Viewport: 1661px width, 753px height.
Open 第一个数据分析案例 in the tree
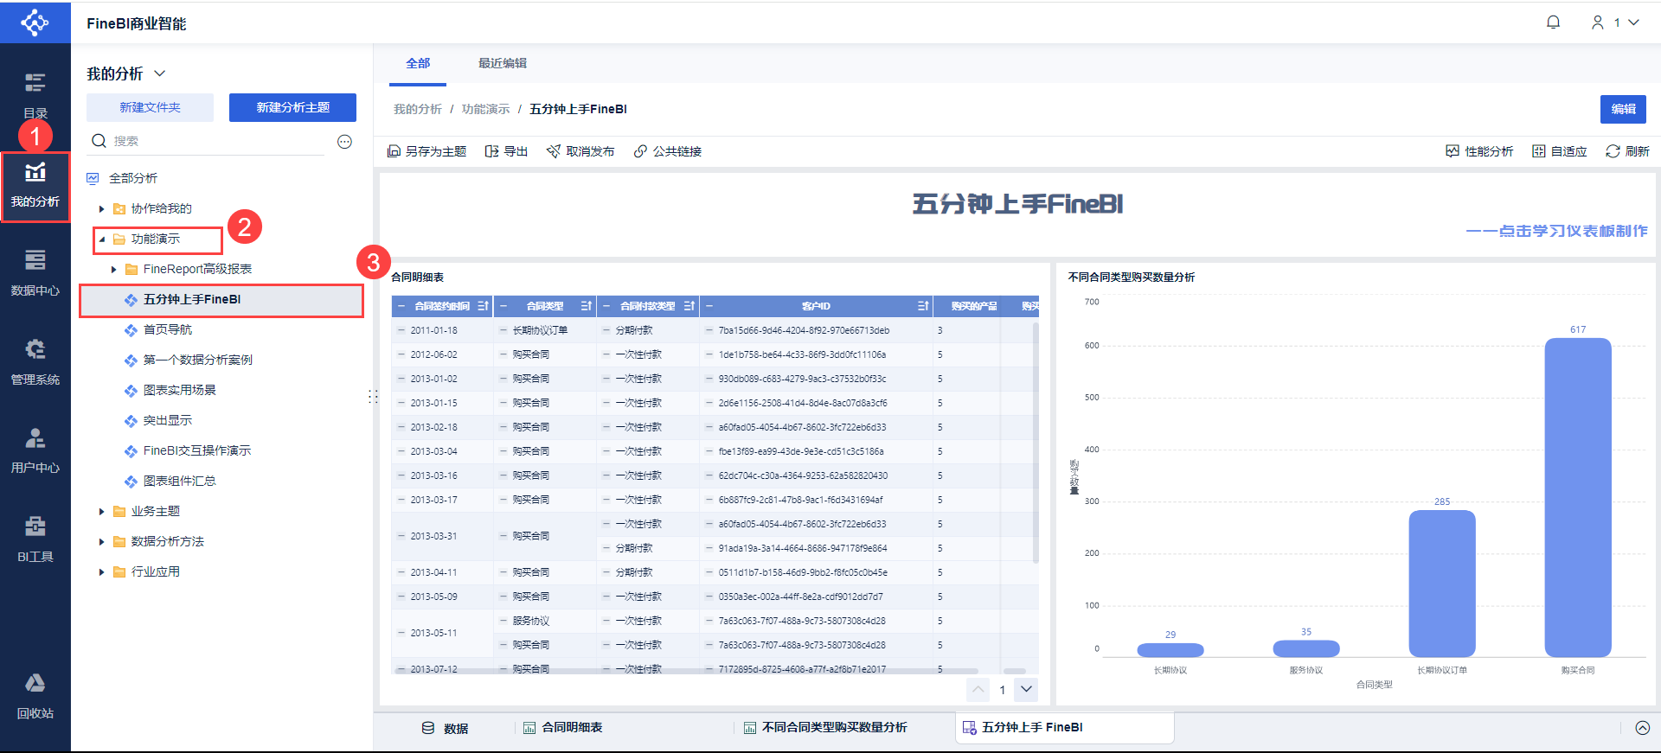197,360
